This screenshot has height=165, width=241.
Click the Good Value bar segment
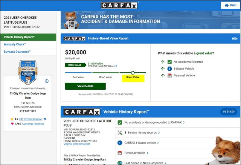105,73
